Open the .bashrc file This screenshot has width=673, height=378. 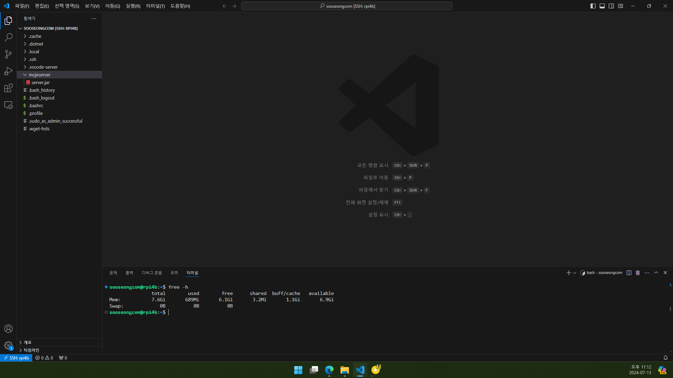tap(59, 105)
